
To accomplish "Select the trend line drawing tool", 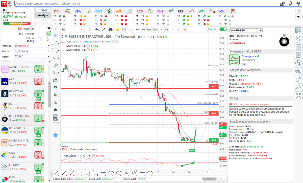I will click(55, 43).
